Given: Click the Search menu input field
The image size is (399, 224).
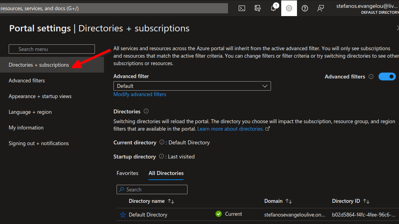Looking at the screenshot, I should pos(52,49).
